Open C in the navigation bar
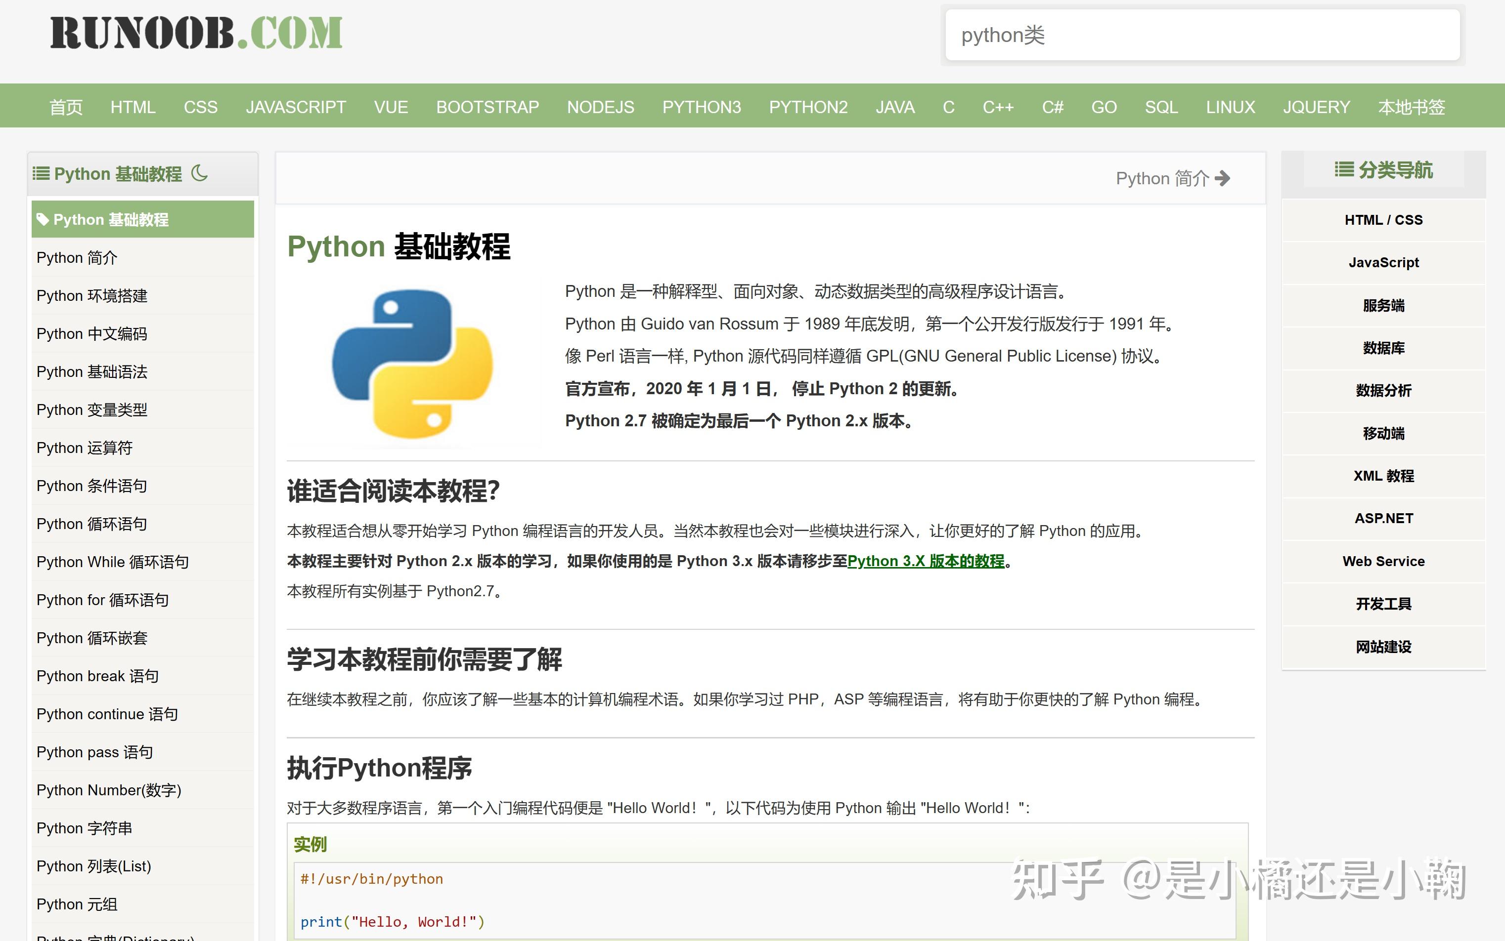Screen dimensions: 1505x941 pyautogui.click(x=949, y=107)
